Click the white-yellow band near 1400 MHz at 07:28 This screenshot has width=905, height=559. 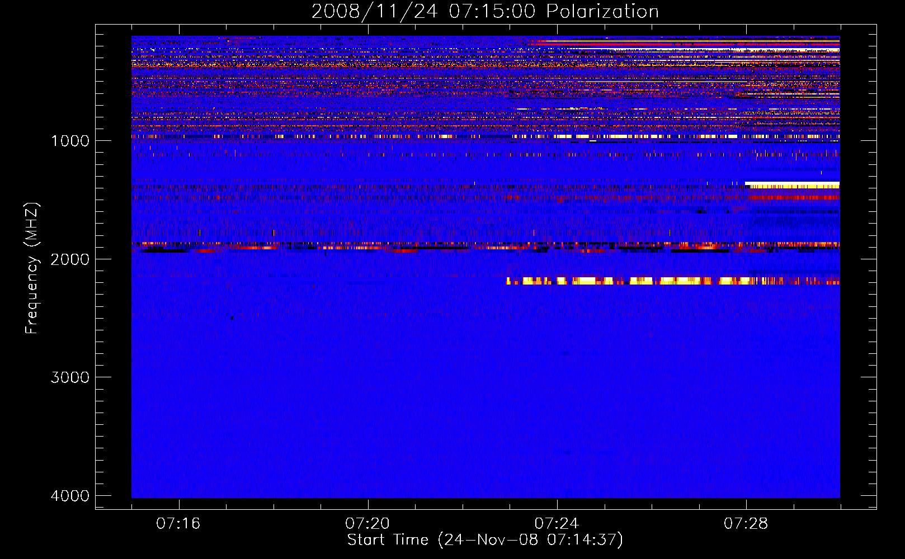(792, 184)
